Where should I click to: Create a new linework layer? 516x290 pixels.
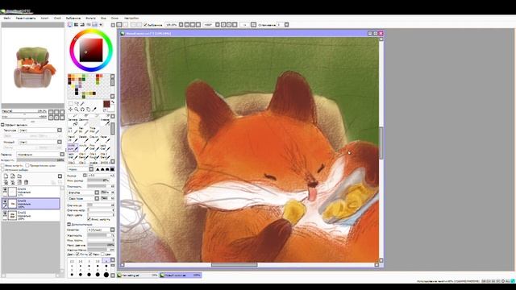[x=13, y=176]
